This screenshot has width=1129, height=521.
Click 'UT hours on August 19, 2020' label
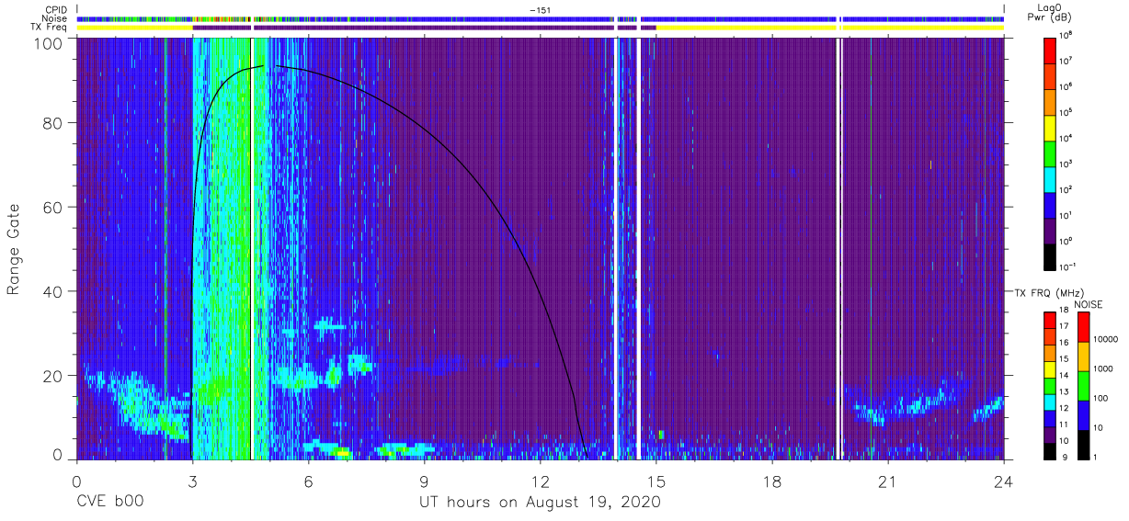pyautogui.click(x=540, y=503)
